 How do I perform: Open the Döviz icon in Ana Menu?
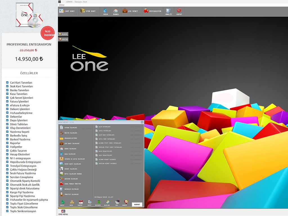62,203
